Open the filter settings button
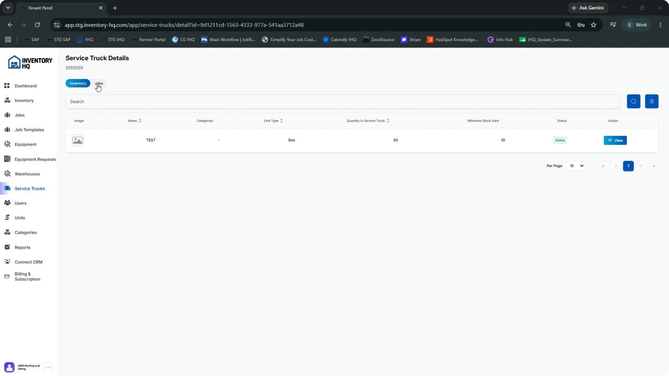 pos(652,102)
